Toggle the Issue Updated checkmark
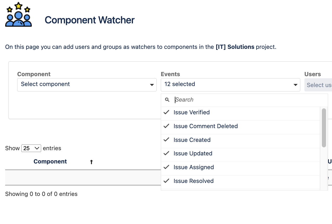 (x=167, y=154)
